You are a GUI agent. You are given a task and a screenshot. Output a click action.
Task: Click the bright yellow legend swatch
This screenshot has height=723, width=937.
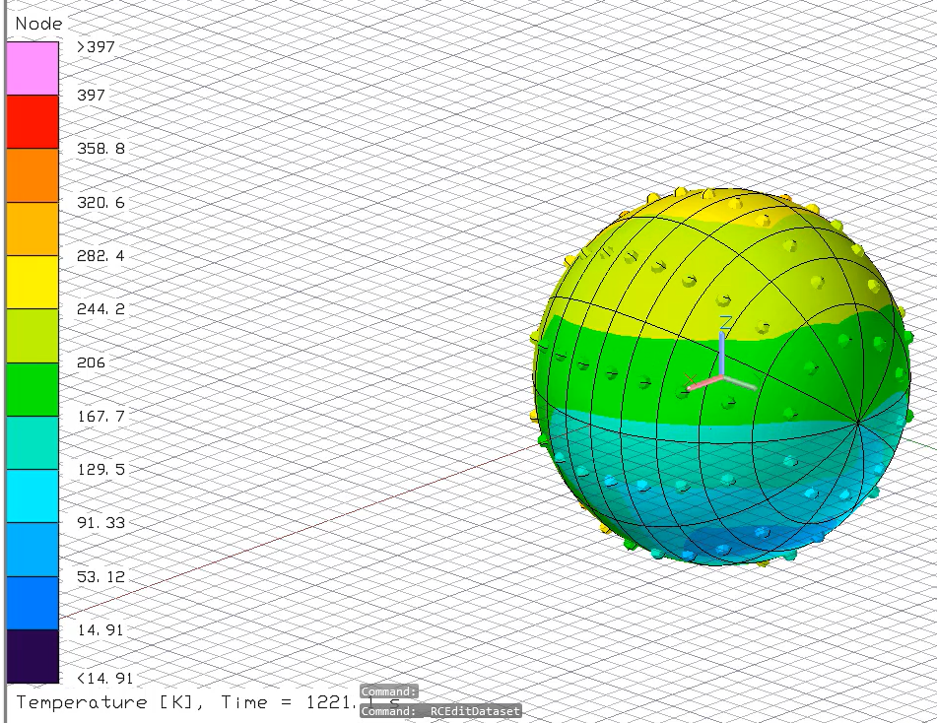click(x=33, y=282)
